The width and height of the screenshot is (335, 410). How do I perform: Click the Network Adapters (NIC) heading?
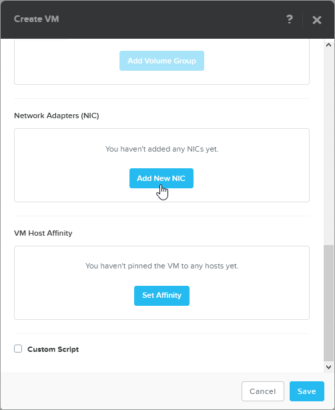tap(57, 116)
